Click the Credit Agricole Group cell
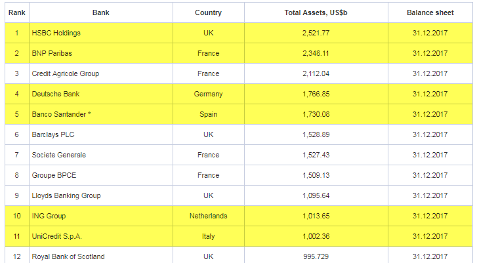The width and height of the screenshot is (477, 263). coord(66,73)
